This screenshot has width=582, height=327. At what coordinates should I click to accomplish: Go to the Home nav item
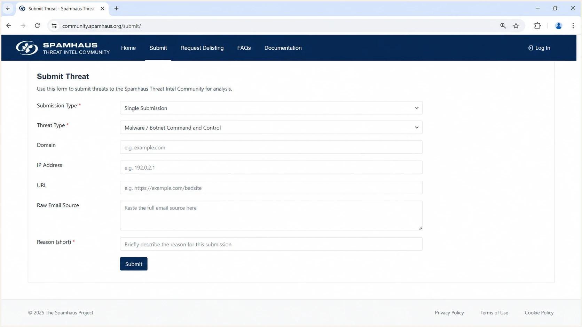(128, 48)
